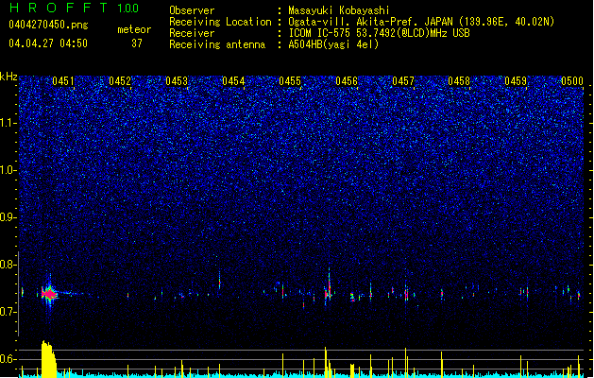Click the HROFFT 1.0.0 title text

[74, 8]
